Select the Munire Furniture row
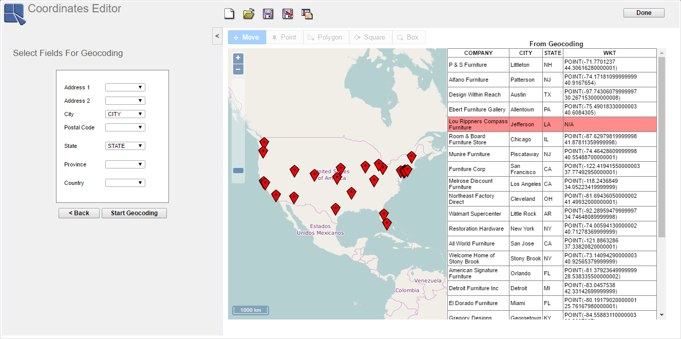 pos(552,154)
